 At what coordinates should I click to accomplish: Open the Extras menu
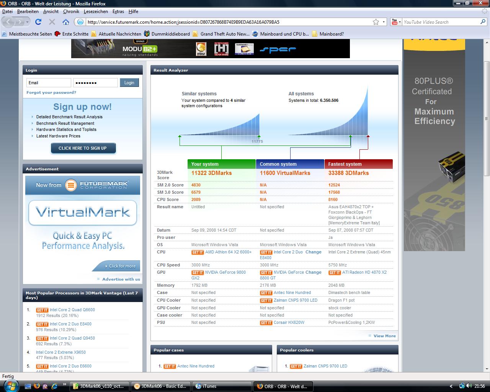(118, 11)
